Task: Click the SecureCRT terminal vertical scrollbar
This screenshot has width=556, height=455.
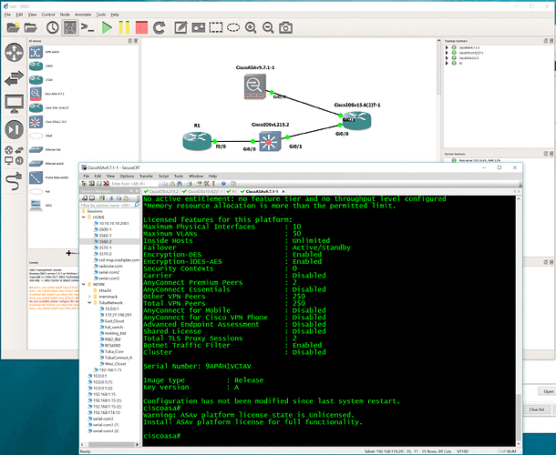Action: pyautogui.click(x=519, y=321)
